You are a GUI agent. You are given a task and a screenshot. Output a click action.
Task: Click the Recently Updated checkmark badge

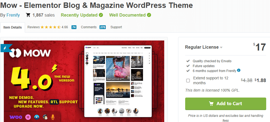[x=101, y=15]
